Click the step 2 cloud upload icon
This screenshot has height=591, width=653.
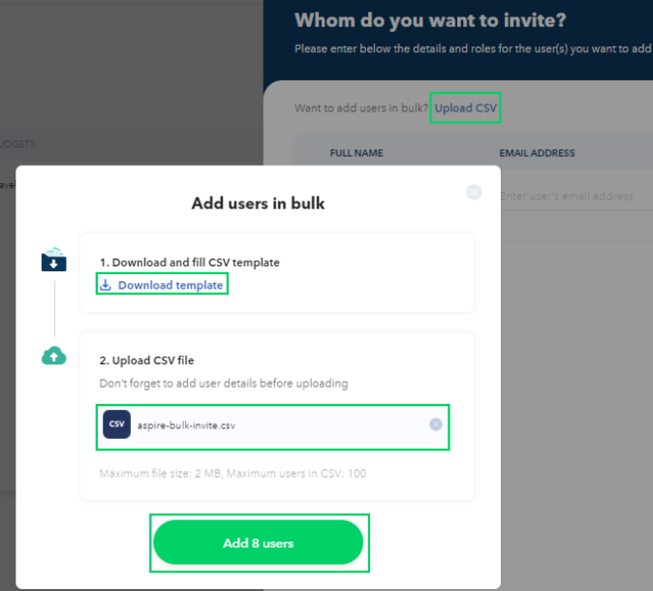[x=54, y=357]
